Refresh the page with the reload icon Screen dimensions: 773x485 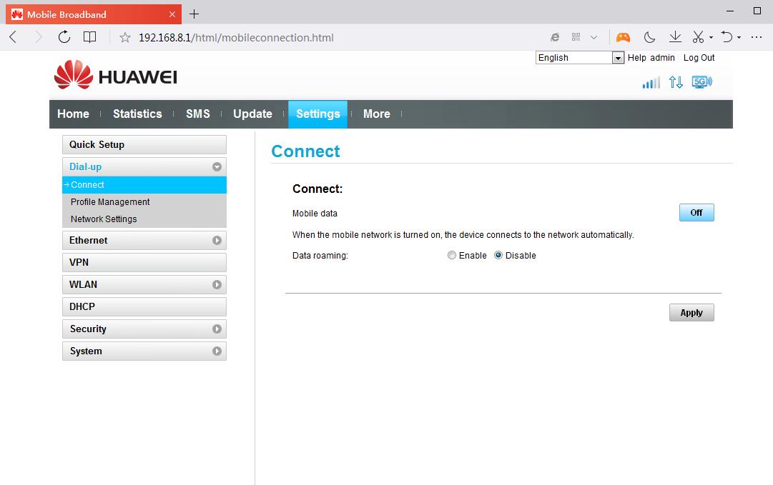click(64, 37)
